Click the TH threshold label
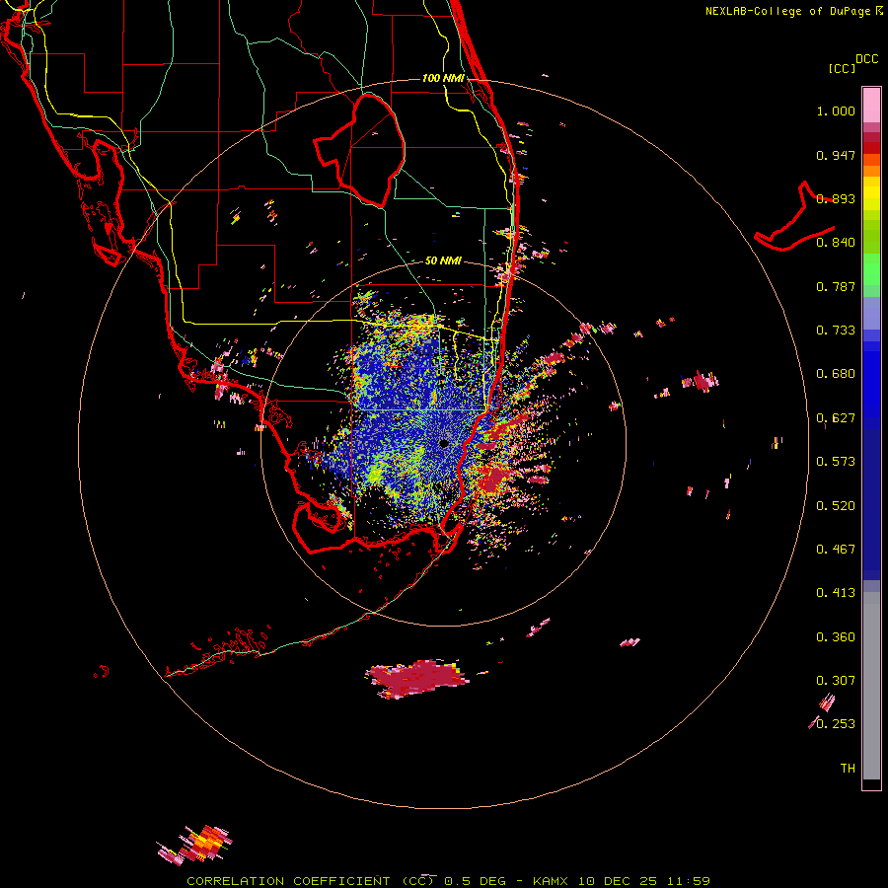Screen dimensions: 888x888 pos(848,769)
